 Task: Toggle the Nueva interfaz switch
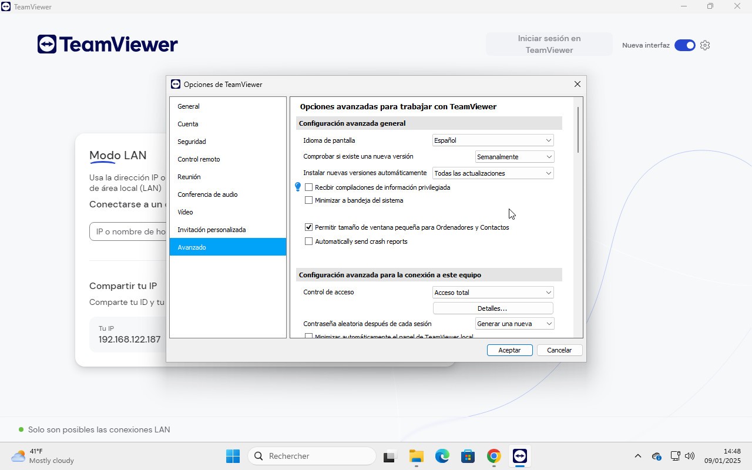(x=684, y=45)
